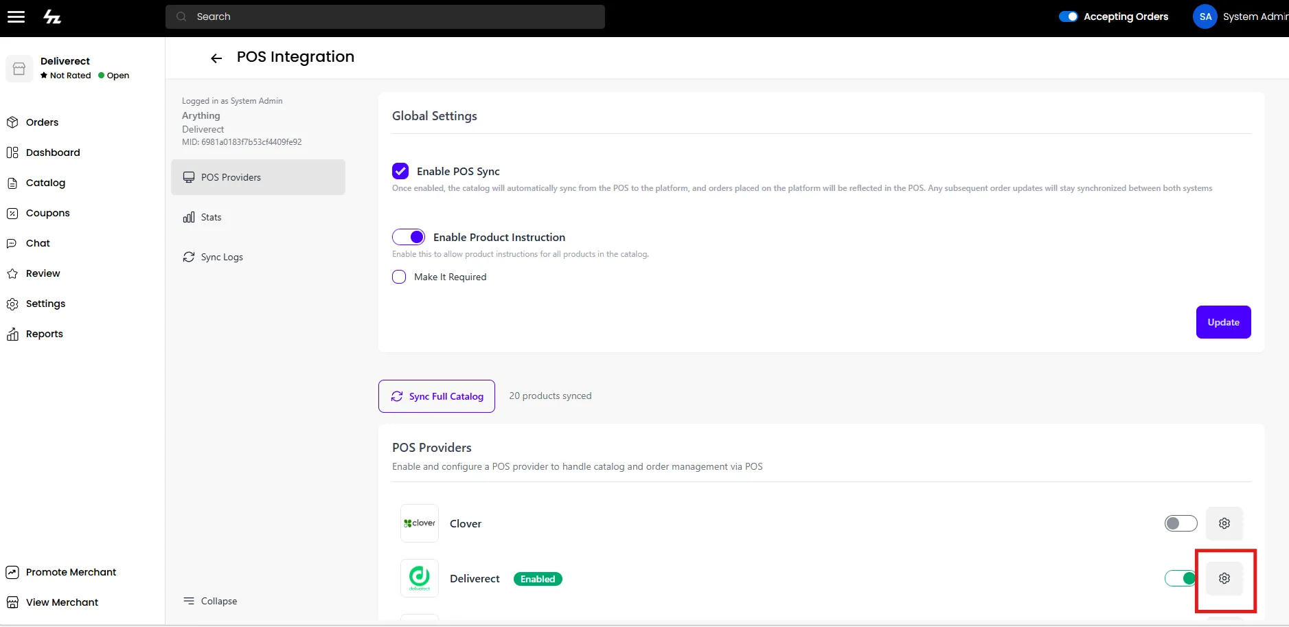Open the hamburger menu icon
The height and width of the screenshot is (627, 1289).
click(16, 17)
